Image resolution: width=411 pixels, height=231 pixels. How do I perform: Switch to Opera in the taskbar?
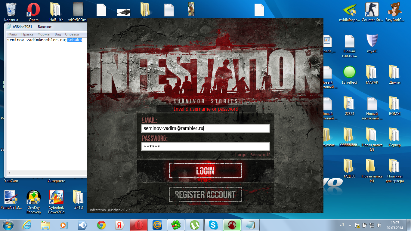tap(138, 225)
